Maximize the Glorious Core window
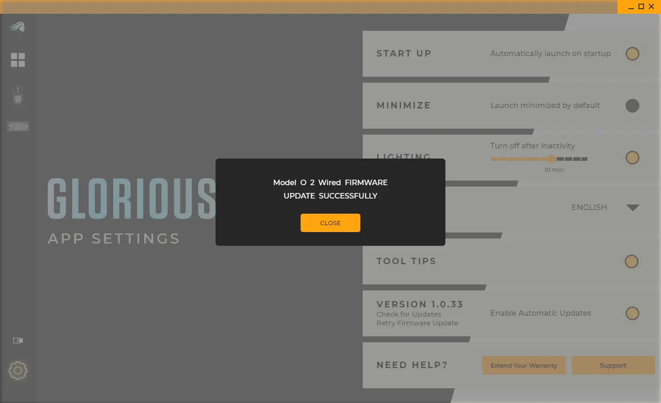 pyautogui.click(x=641, y=6)
